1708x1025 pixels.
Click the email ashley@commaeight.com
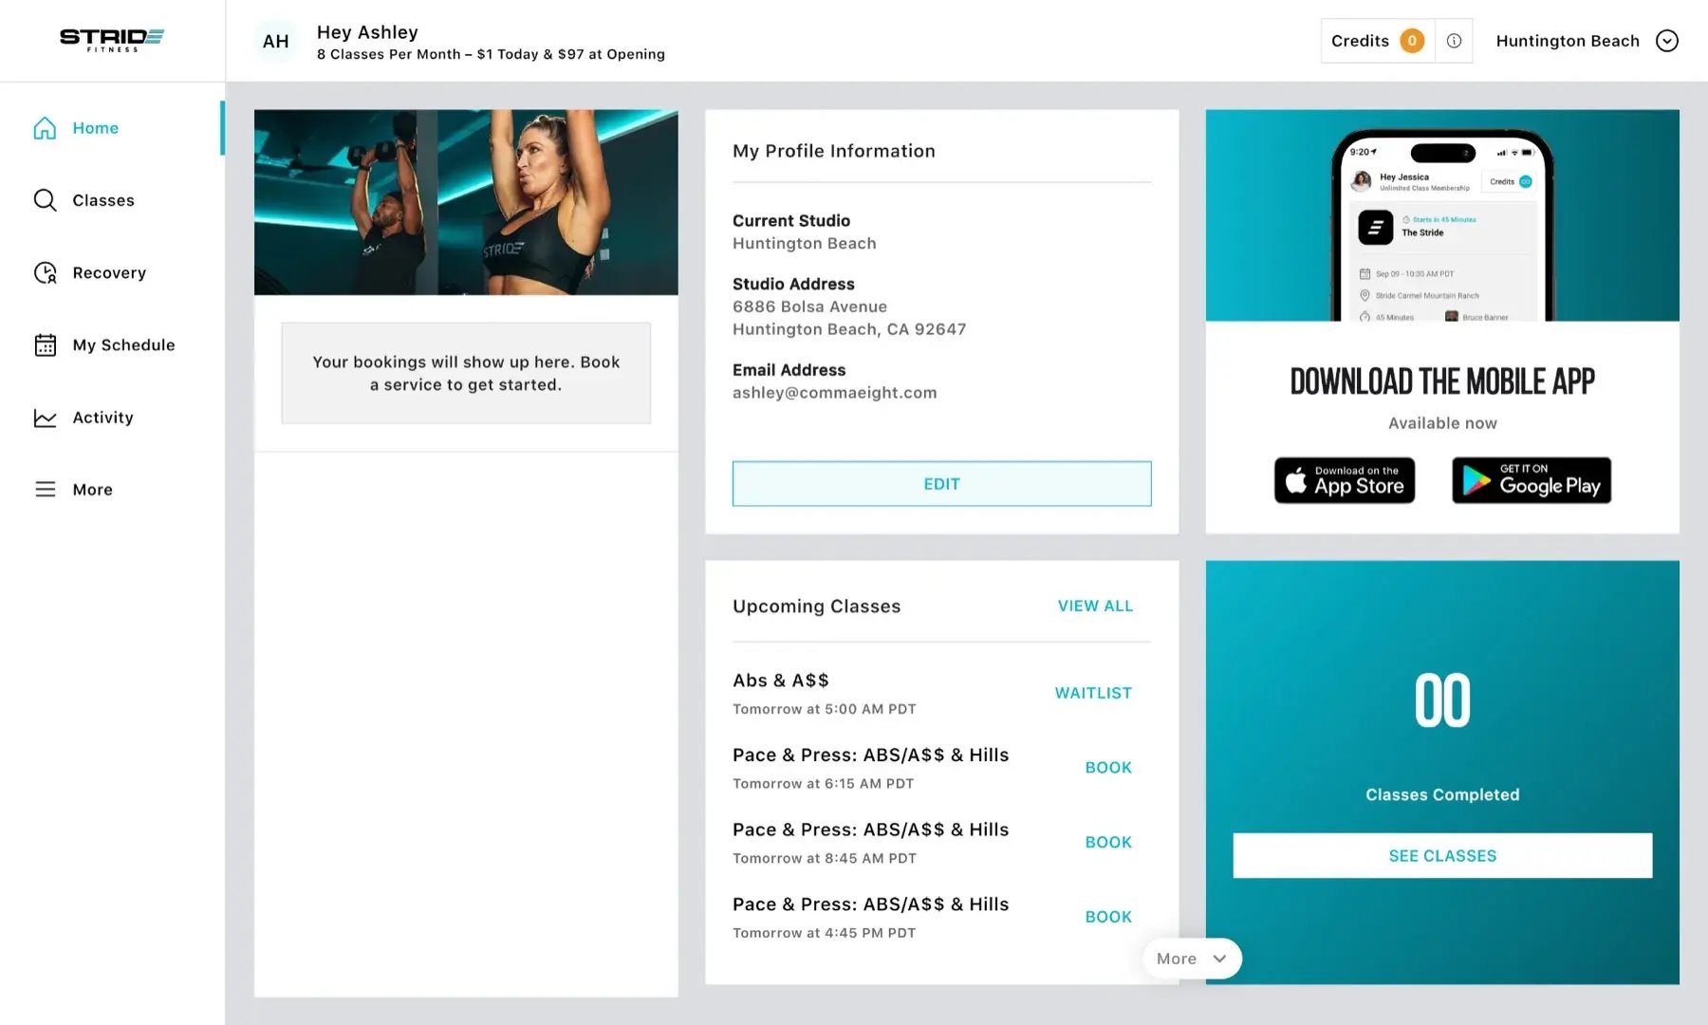(x=835, y=393)
